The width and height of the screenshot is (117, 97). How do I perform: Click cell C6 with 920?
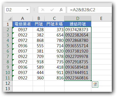54,51
